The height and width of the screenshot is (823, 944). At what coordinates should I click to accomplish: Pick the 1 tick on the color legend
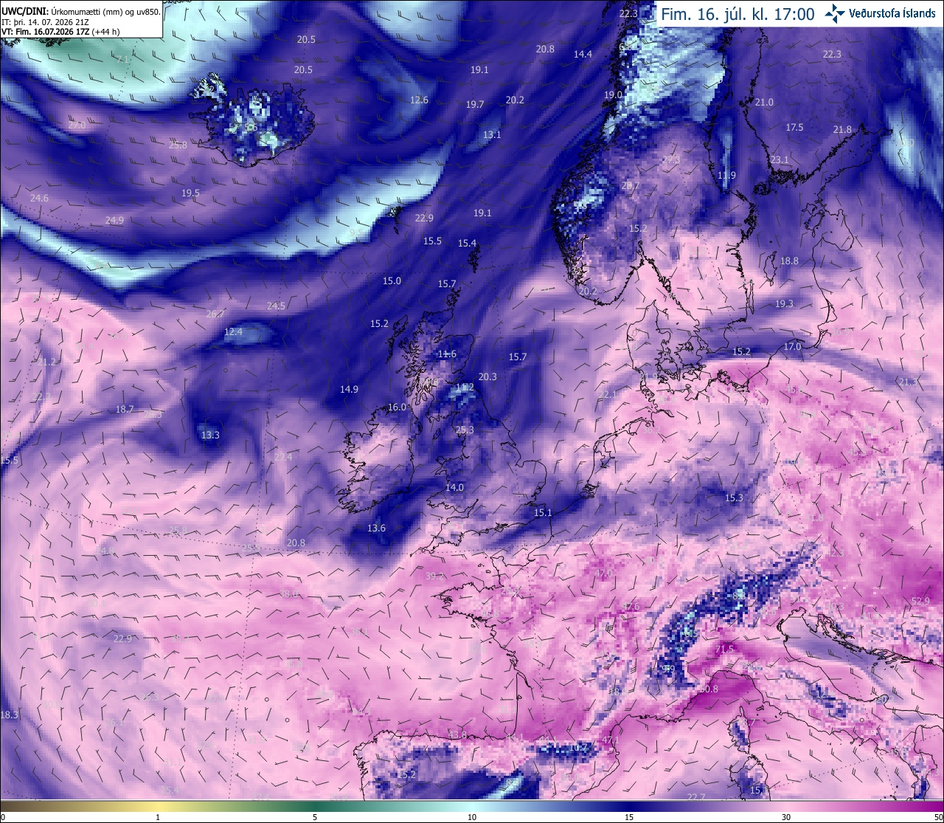tap(158, 817)
